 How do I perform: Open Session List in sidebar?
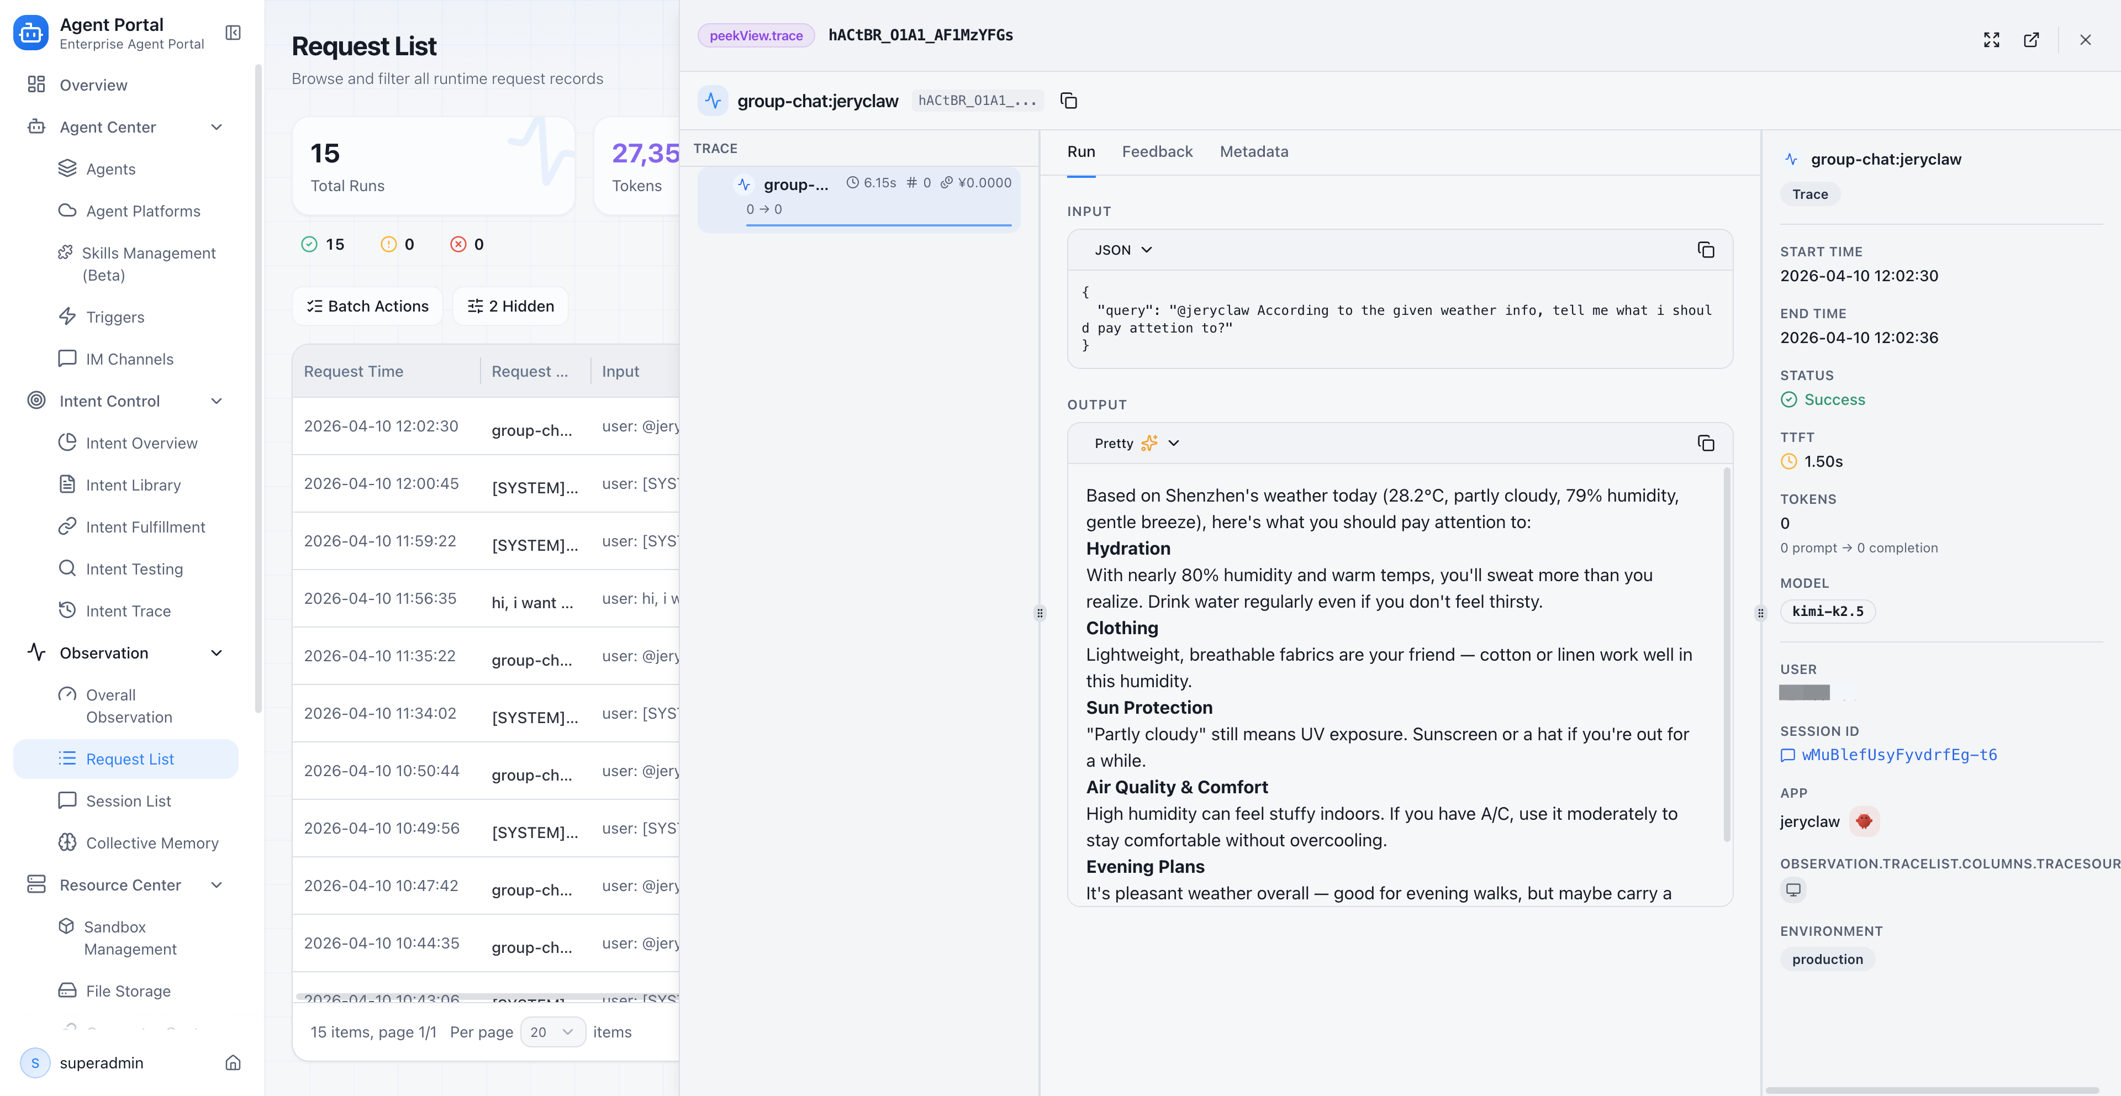pos(129,800)
